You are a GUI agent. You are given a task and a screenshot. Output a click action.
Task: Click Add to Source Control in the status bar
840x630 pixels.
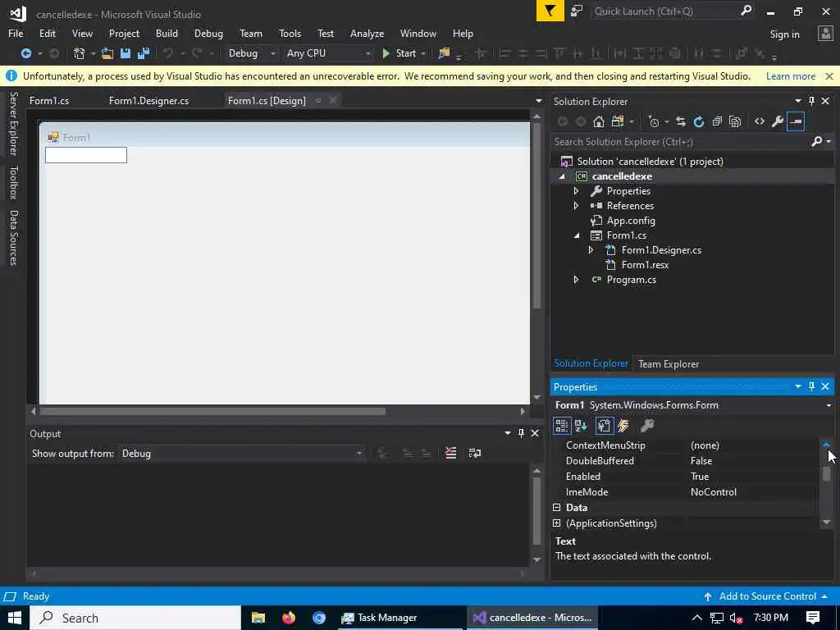(x=767, y=596)
